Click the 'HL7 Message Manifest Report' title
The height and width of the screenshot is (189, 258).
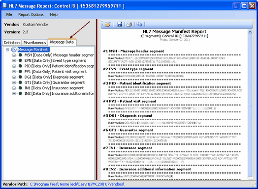174,31
